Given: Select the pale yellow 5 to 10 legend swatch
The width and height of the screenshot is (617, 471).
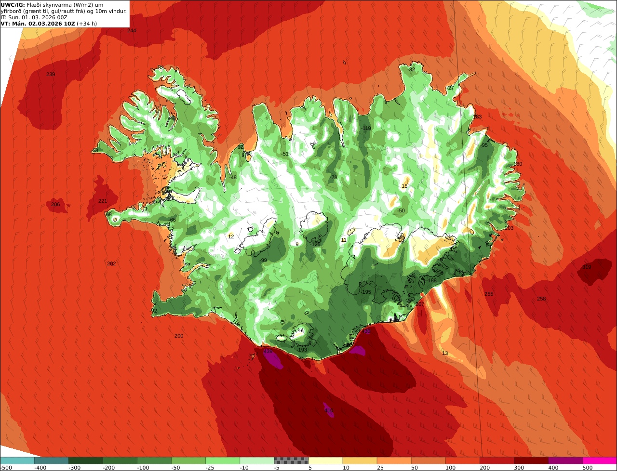Looking at the screenshot, I should [x=325, y=461].
